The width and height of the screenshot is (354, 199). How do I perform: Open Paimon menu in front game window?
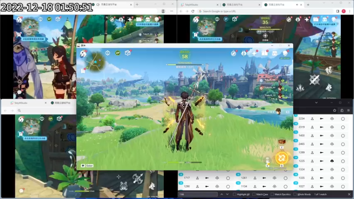tap(83, 54)
